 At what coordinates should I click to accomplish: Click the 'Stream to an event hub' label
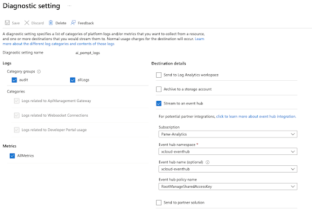(183, 103)
